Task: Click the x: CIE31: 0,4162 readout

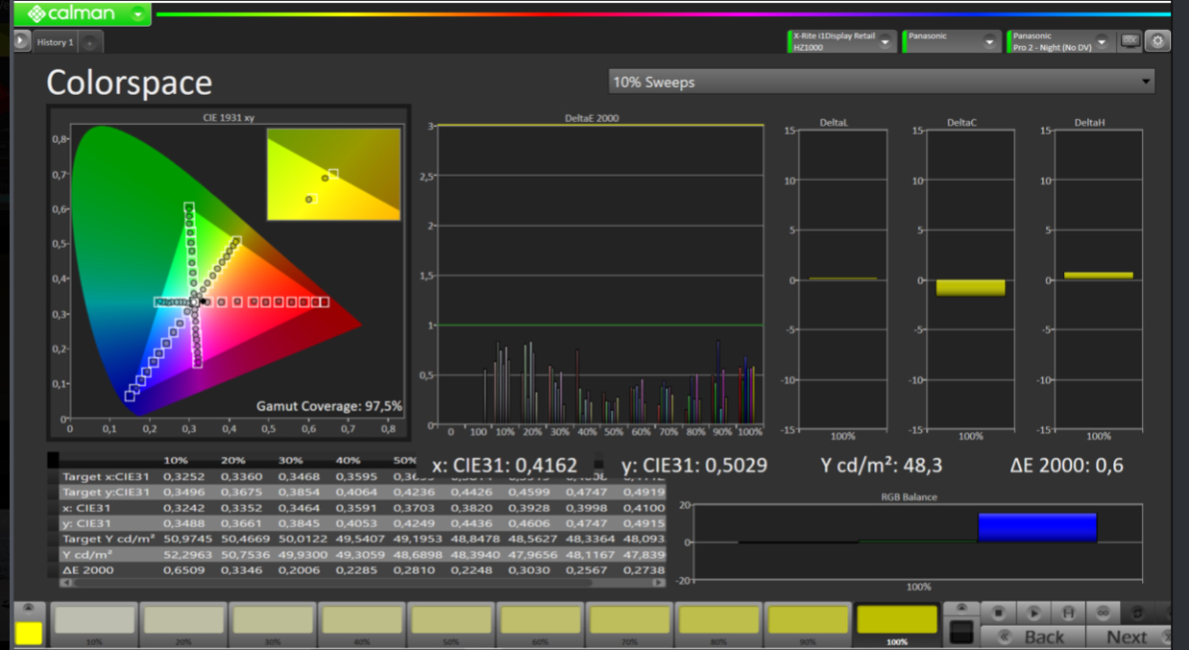Action: 505,466
